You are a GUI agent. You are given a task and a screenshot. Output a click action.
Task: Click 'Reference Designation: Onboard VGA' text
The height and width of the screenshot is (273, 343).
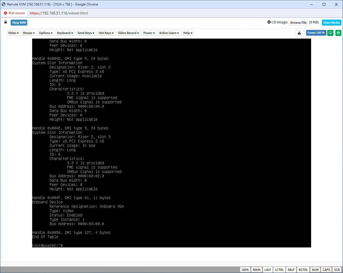87,206
